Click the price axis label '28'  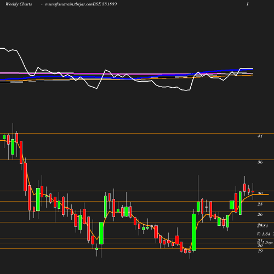pos(260,204)
